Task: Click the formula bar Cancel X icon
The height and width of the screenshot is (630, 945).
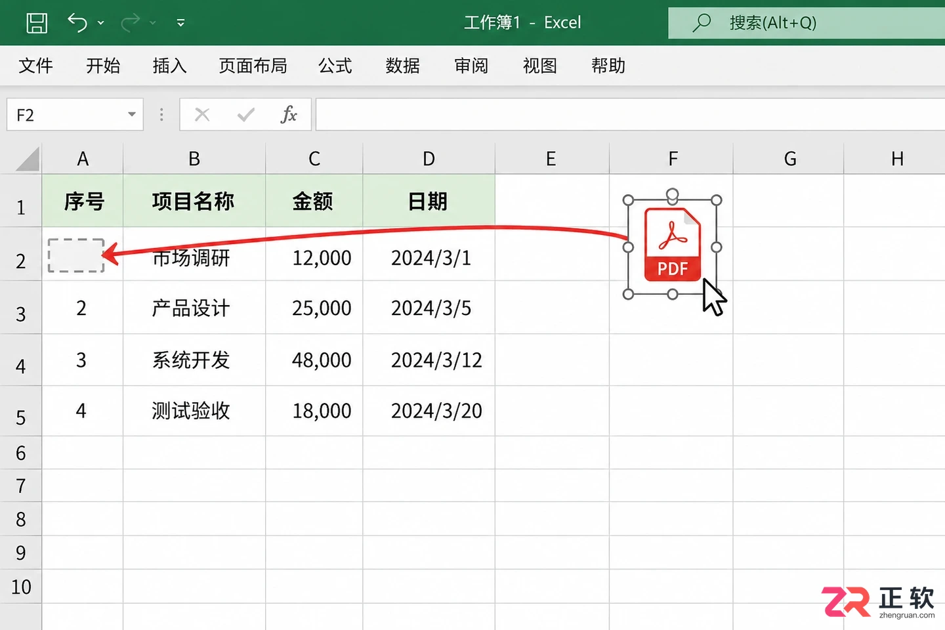Action: (x=202, y=115)
